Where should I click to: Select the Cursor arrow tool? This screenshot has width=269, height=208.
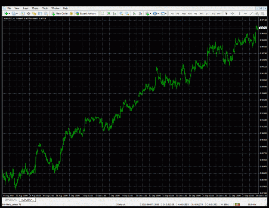pyautogui.click(x=226, y=13)
